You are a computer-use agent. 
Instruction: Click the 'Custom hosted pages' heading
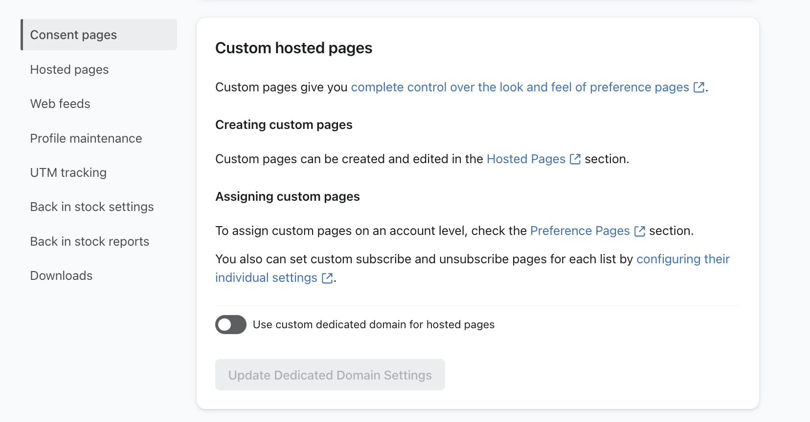click(293, 48)
